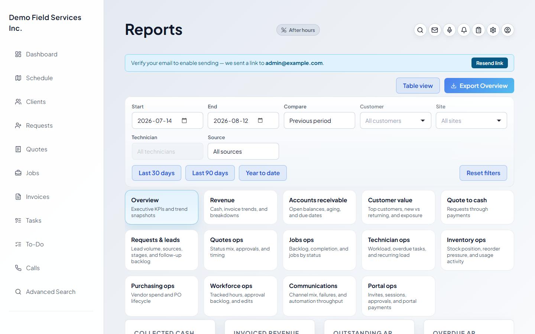Open the Source dropdown

tap(243, 151)
